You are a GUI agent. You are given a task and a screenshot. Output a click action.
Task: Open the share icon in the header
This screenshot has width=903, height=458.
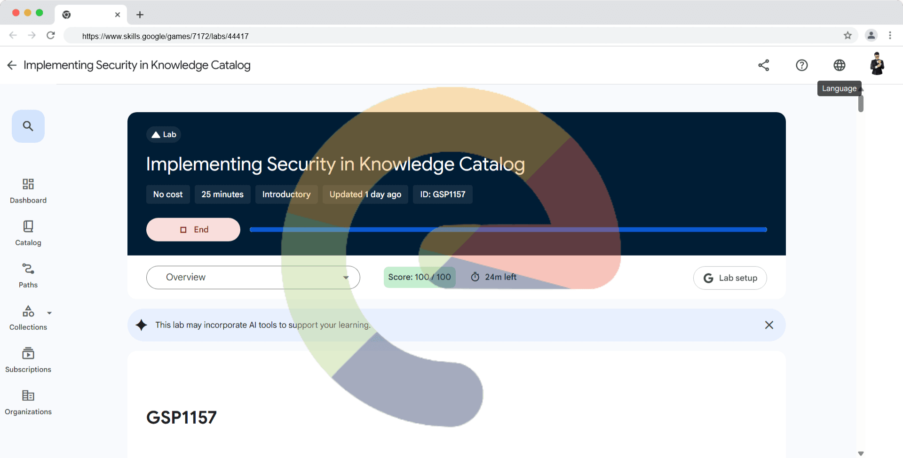pos(764,65)
